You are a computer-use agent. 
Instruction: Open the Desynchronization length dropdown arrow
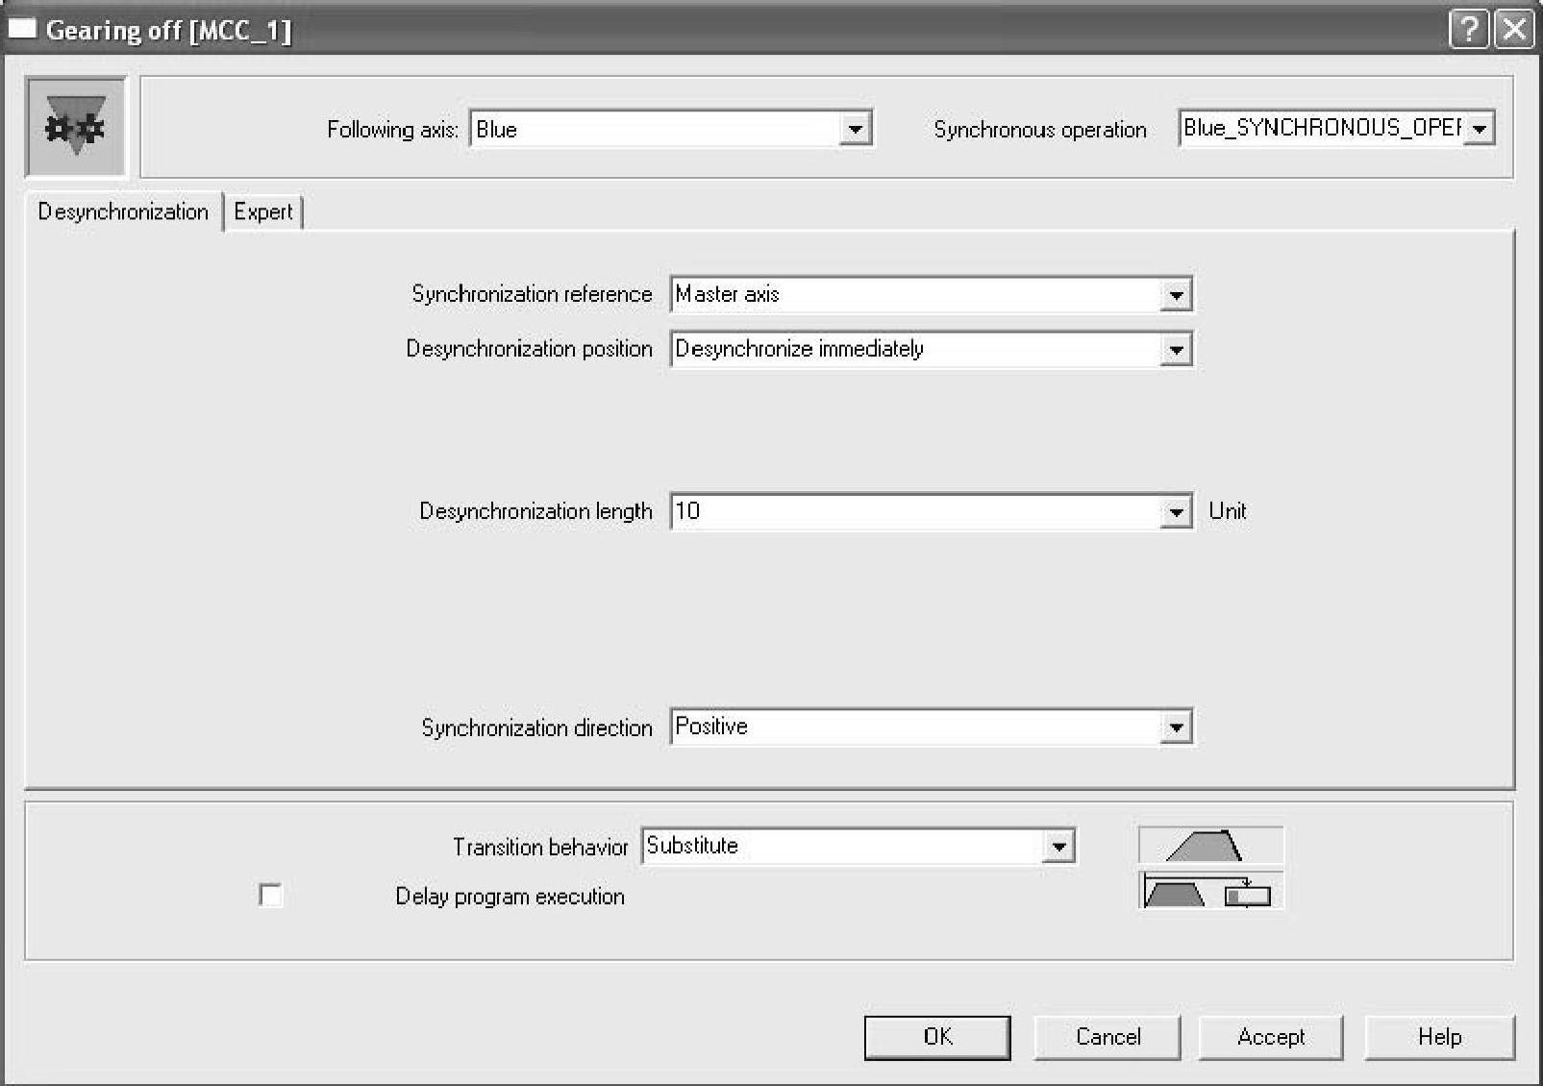click(x=1175, y=512)
